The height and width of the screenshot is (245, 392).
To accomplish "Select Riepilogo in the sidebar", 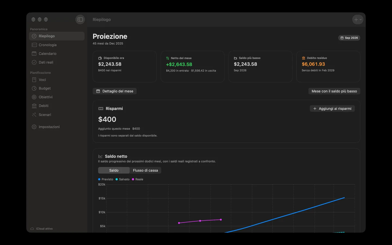I will [57, 36].
